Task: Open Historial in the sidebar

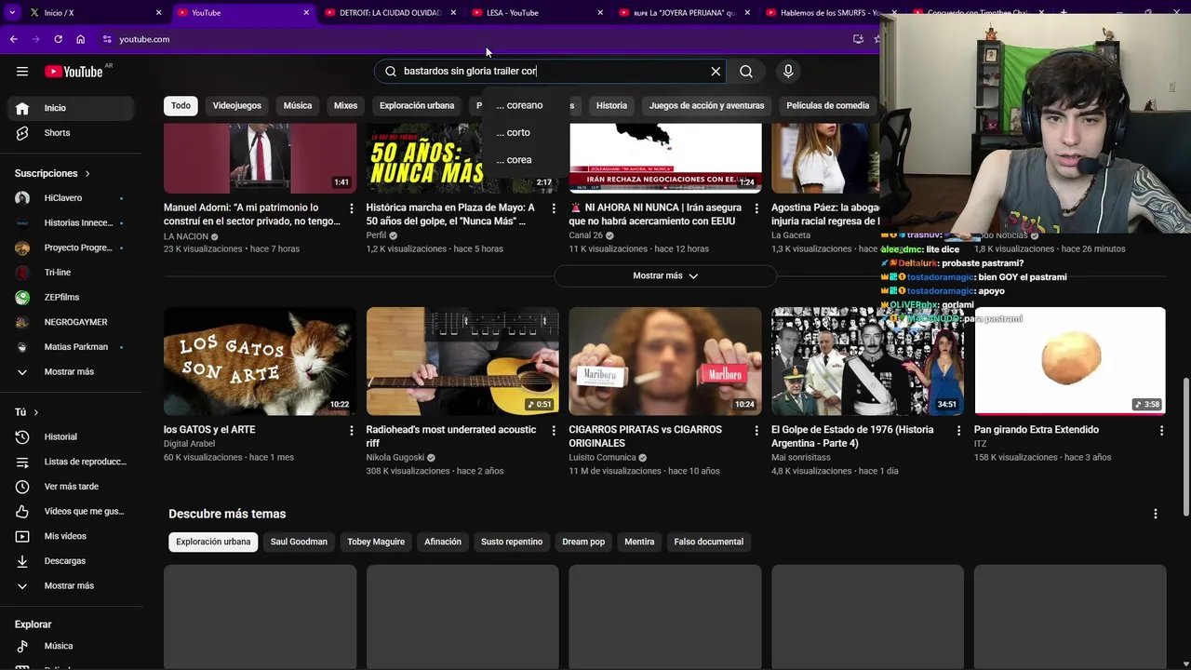Action: click(72, 437)
